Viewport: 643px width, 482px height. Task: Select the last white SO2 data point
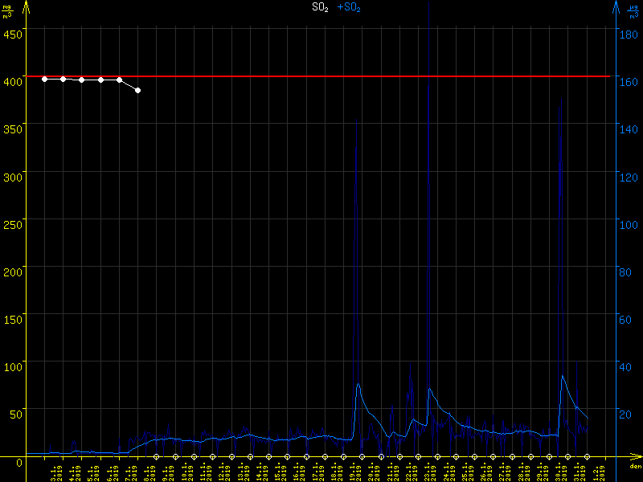coord(137,90)
